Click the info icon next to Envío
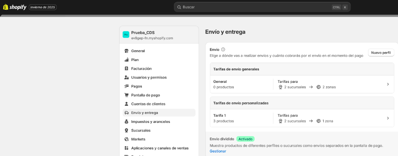 tap(223, 49)
